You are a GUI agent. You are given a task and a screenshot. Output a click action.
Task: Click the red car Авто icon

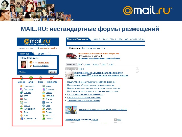tap(21, 99)
